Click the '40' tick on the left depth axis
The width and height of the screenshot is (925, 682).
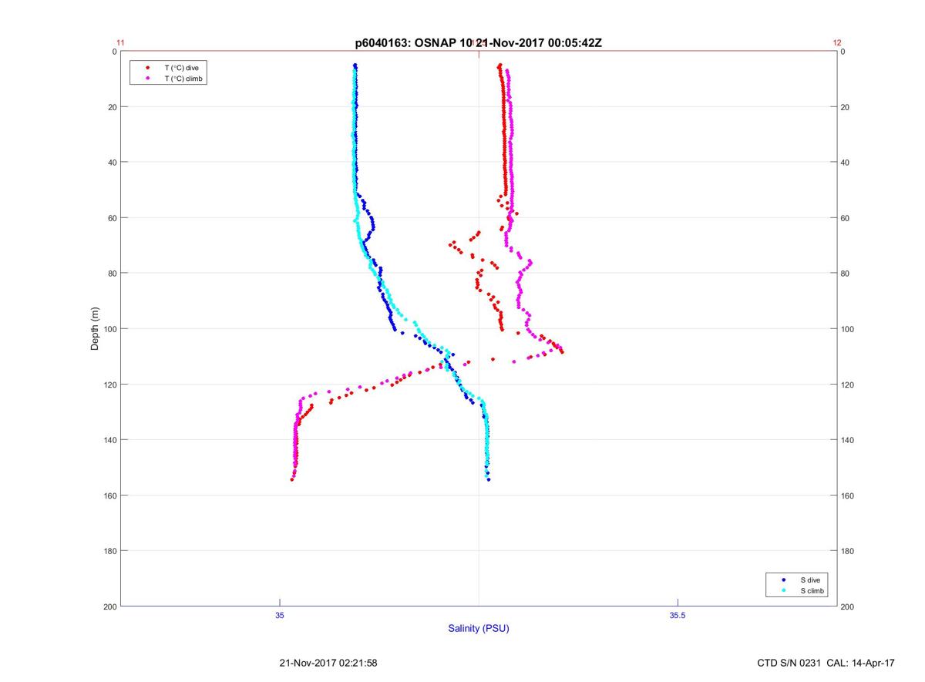coord(112,163)
